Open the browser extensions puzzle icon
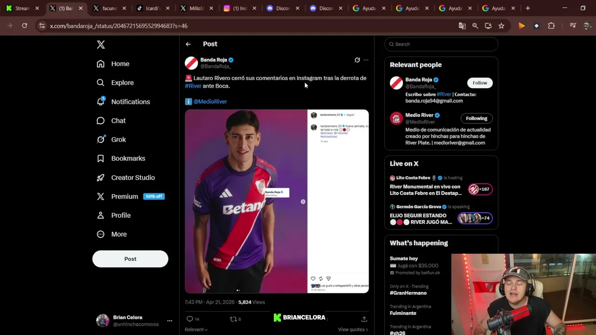Viewport: 596px width, 335px height. coord(551,26)
